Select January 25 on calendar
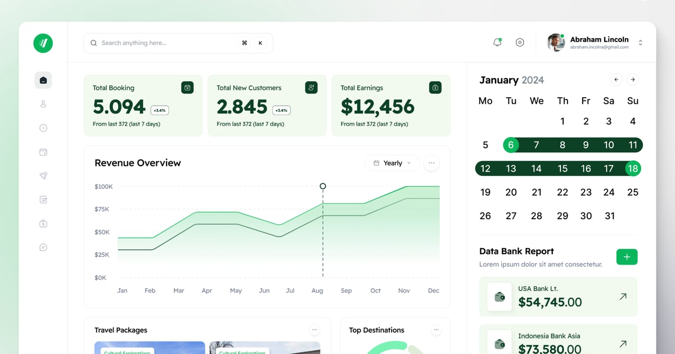675x354 pixels. tap(633, 192)
